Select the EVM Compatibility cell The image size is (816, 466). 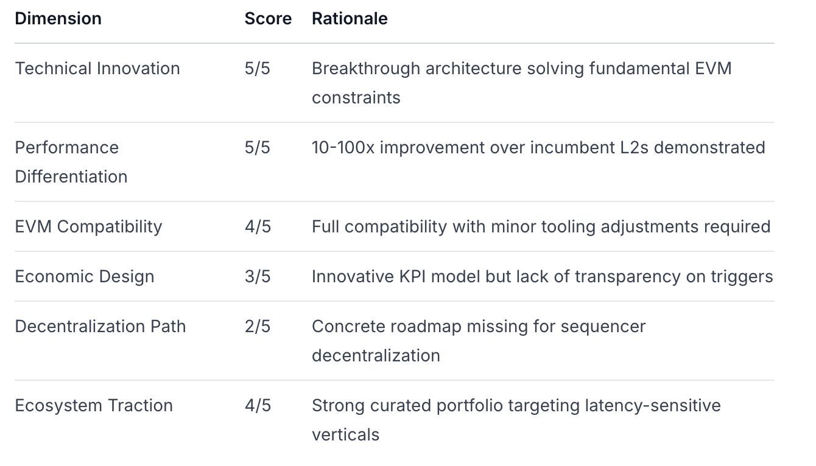pos(89,227)
